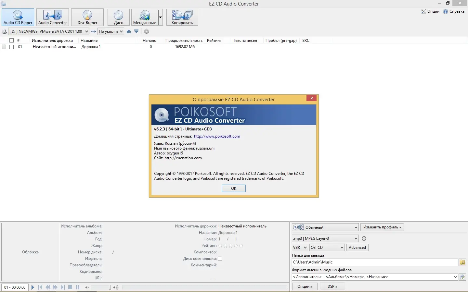This screenshot has height=292, width=468.
Task: Open the Обычный profile dropdown
Action: [325, 227]
